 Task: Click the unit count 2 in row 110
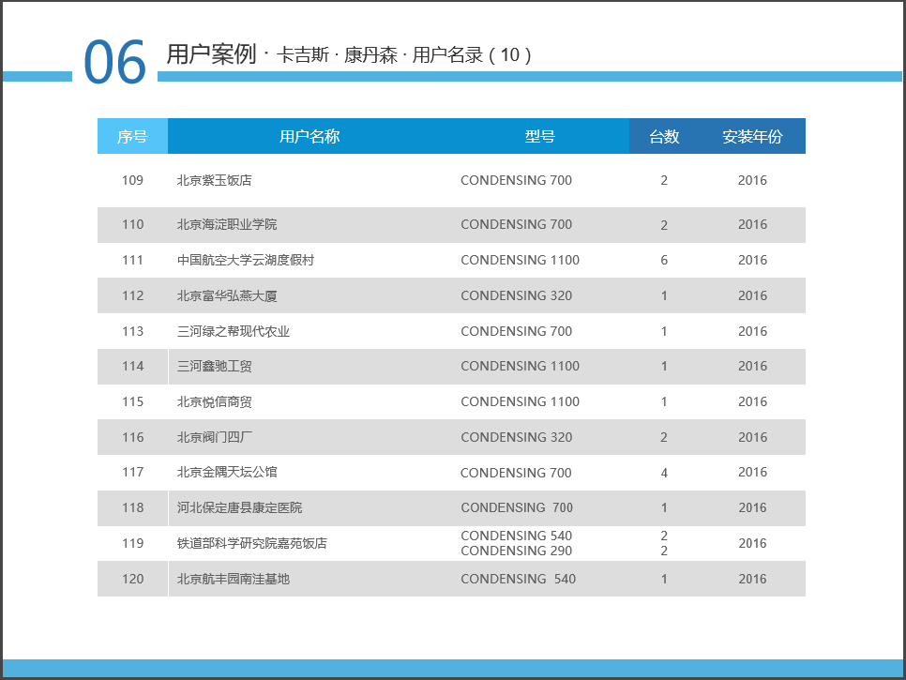[664, 225]
